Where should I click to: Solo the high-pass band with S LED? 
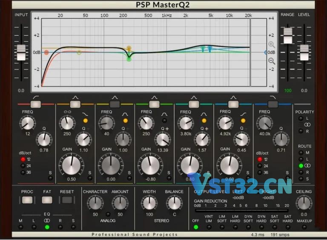[x=50, y=178]
